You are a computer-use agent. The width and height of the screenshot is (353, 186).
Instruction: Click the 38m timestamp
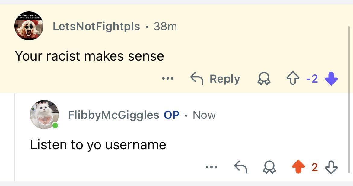click(165, 27)
